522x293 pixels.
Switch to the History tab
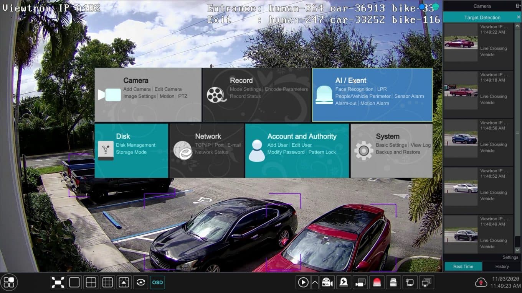click(x=502, y=267)
